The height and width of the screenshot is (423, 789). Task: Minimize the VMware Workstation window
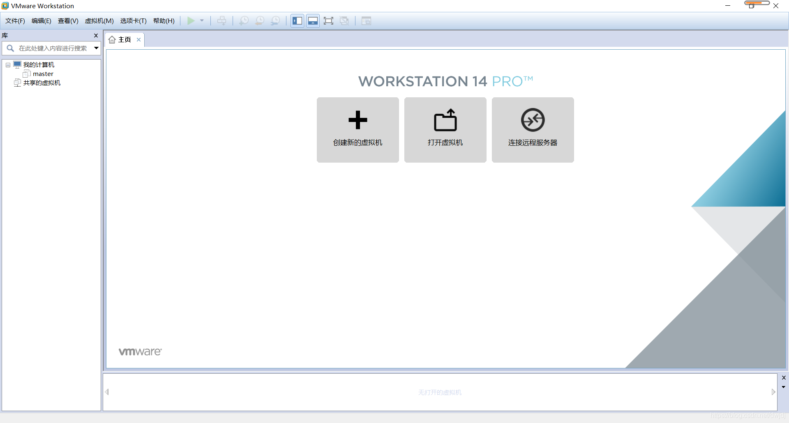click(728, 6)
